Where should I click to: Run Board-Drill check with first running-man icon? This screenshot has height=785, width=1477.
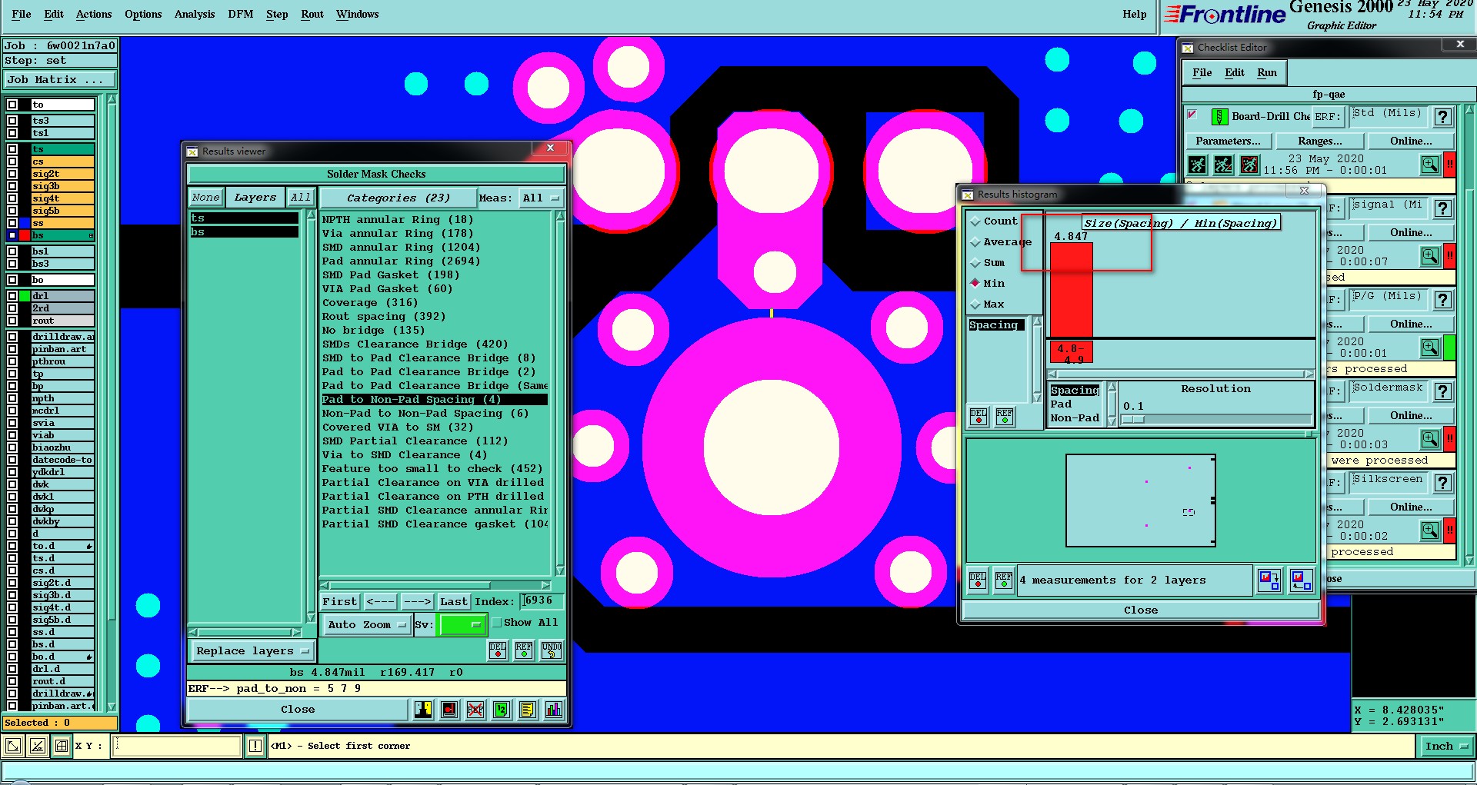click(x=1197, y=165)
